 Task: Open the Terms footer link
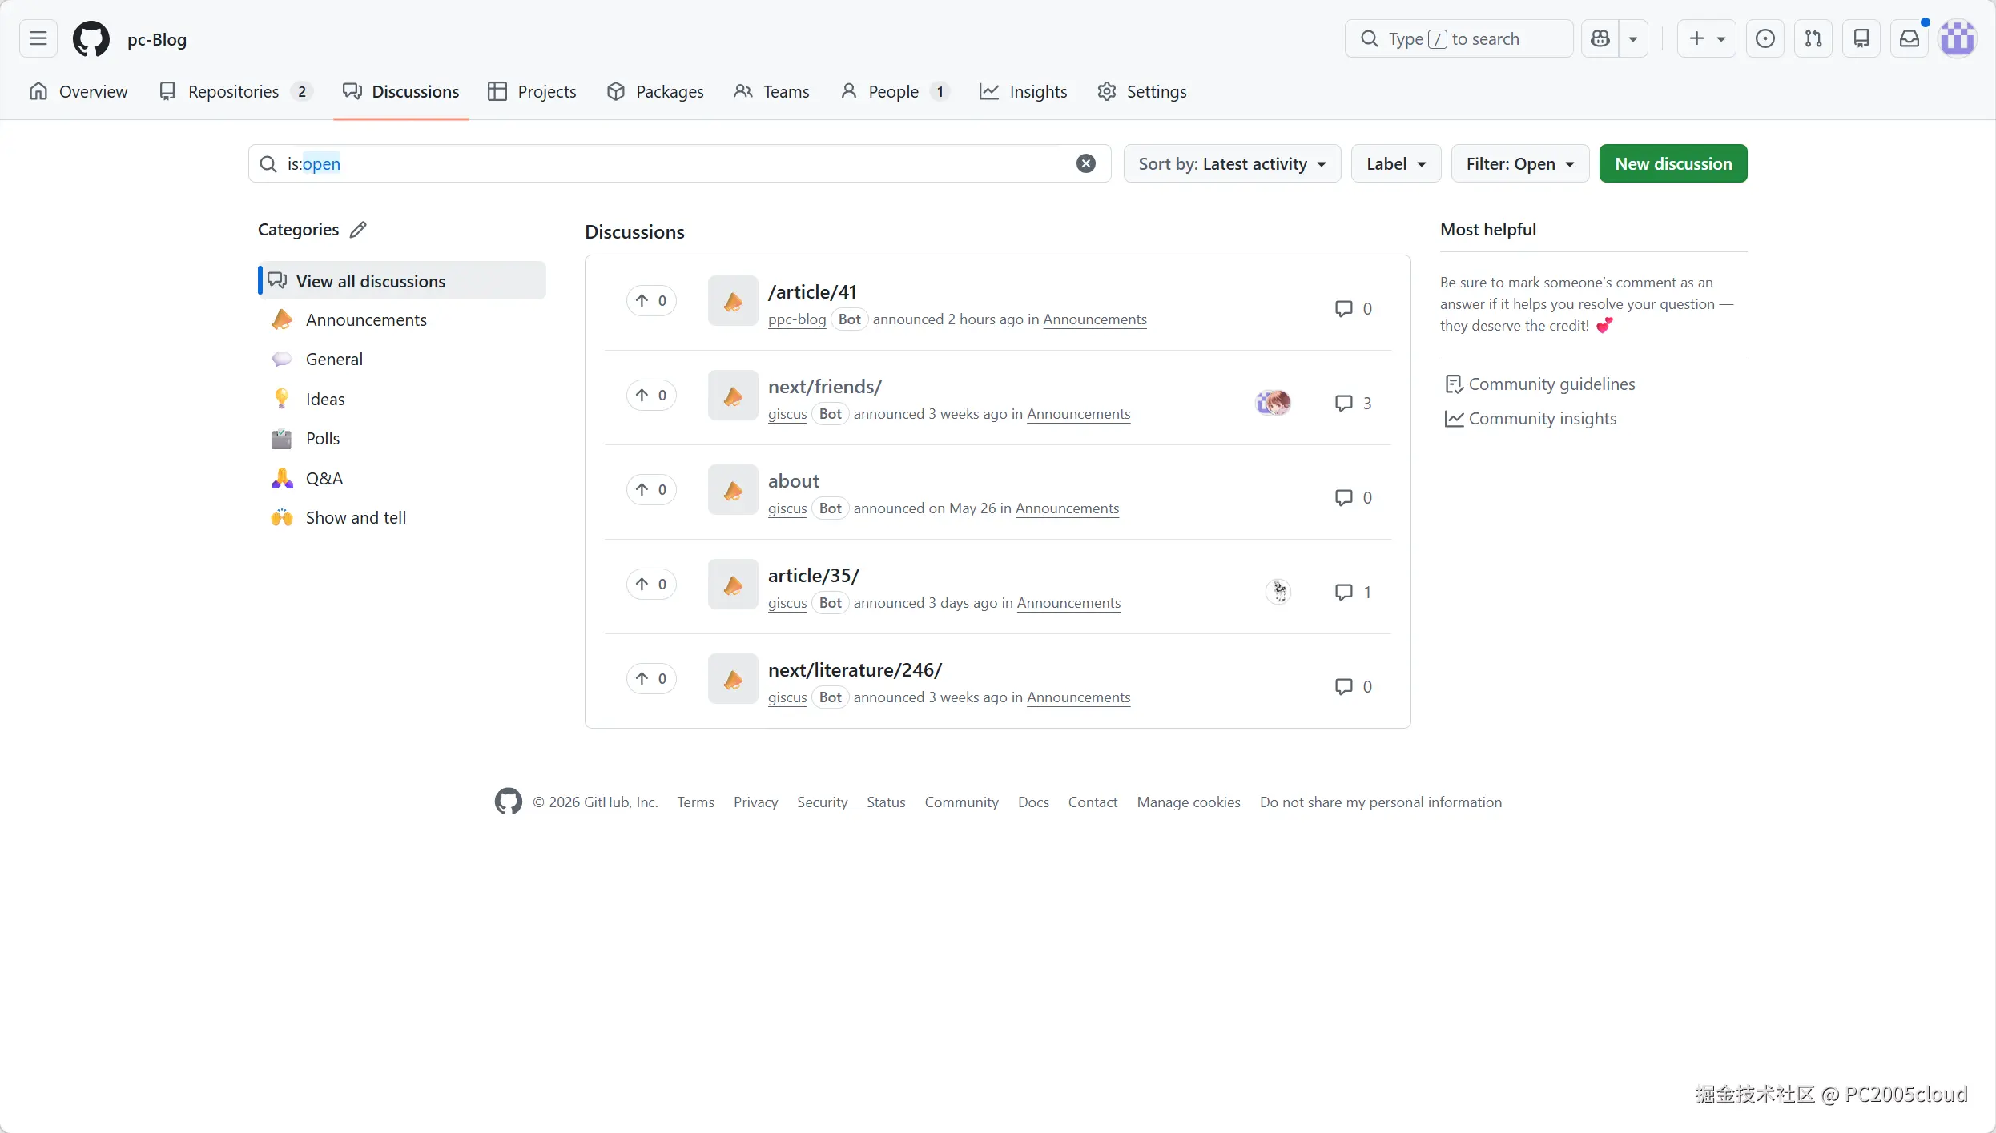695,802
